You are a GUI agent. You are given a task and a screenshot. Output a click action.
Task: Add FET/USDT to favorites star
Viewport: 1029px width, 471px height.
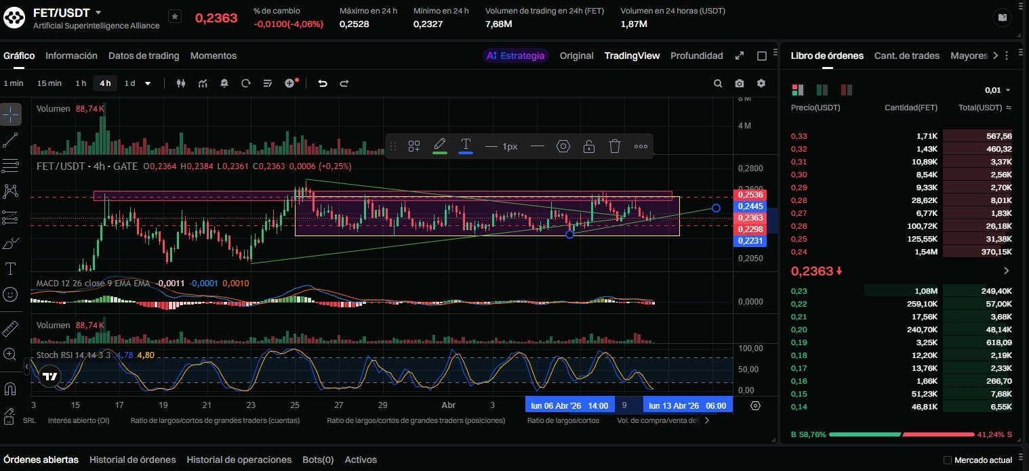175,16
